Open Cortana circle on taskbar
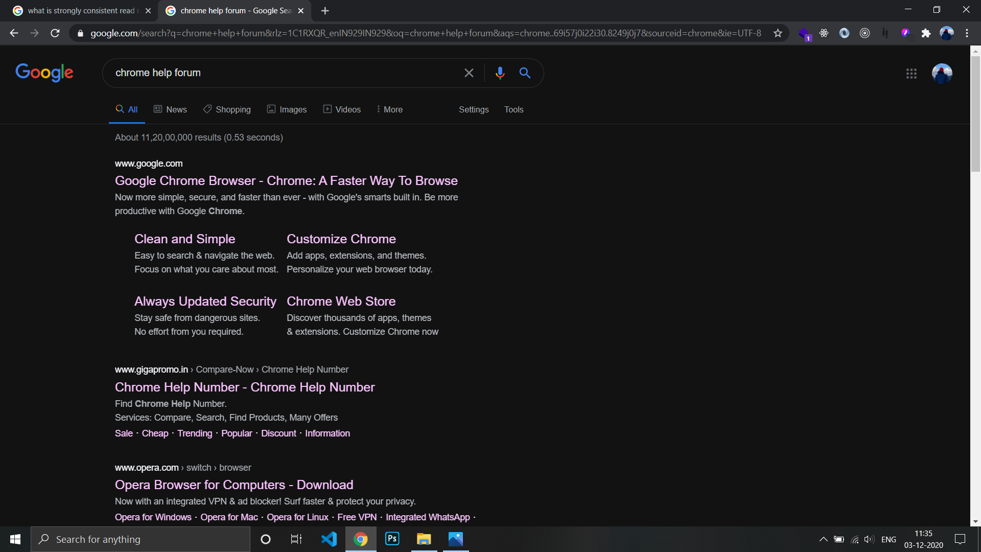 tap(266, 539)
